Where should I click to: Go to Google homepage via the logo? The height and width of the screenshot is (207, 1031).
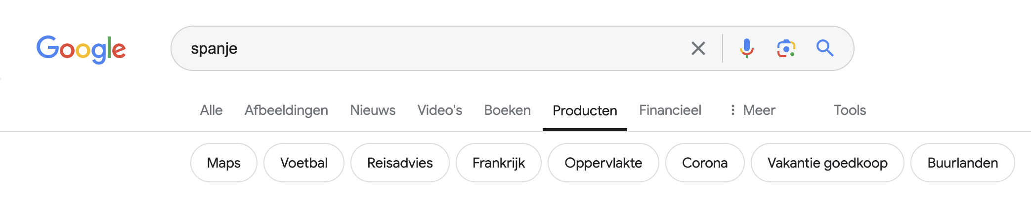tap(81, 49)
